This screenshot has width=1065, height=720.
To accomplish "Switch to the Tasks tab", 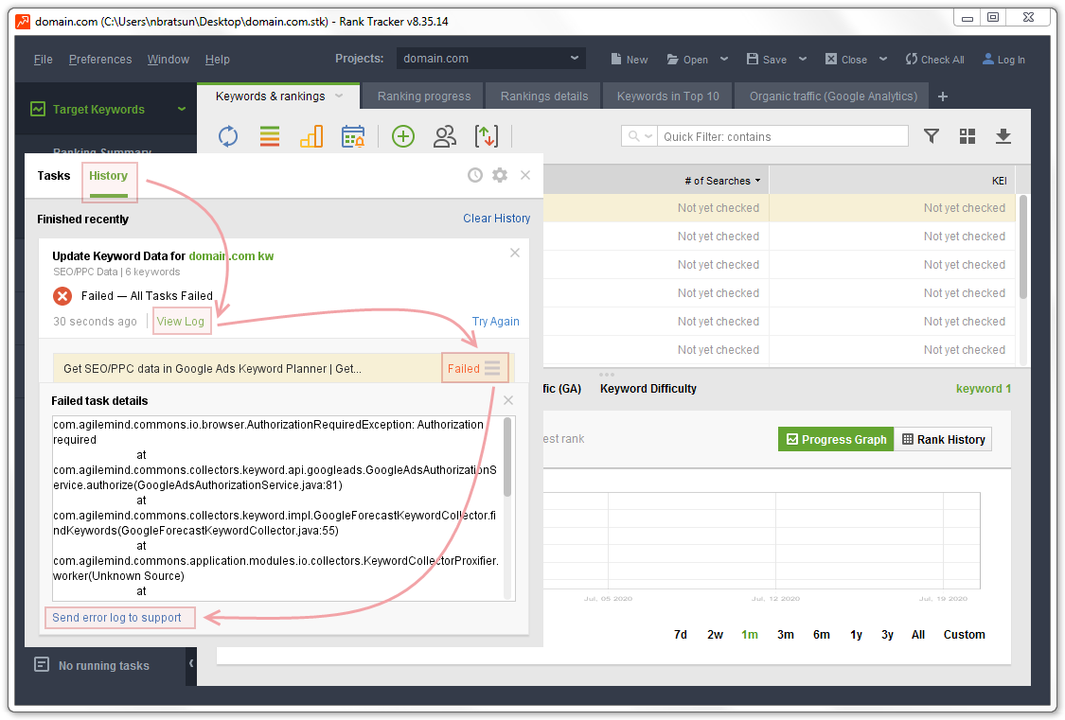I will click(54, 176).
